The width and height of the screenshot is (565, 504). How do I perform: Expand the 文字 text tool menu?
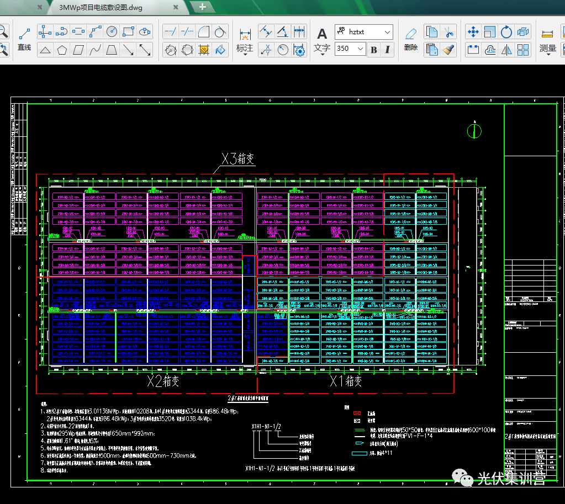(322, 49)
